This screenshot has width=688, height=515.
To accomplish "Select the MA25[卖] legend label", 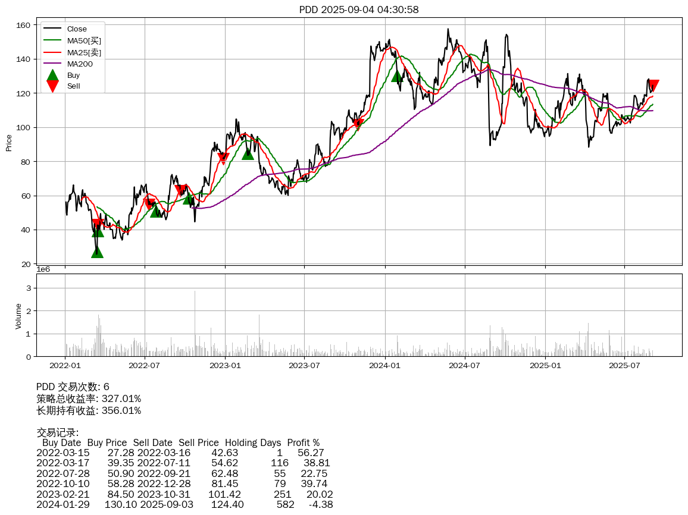I will pyautogui.click(x=84, y=52).
